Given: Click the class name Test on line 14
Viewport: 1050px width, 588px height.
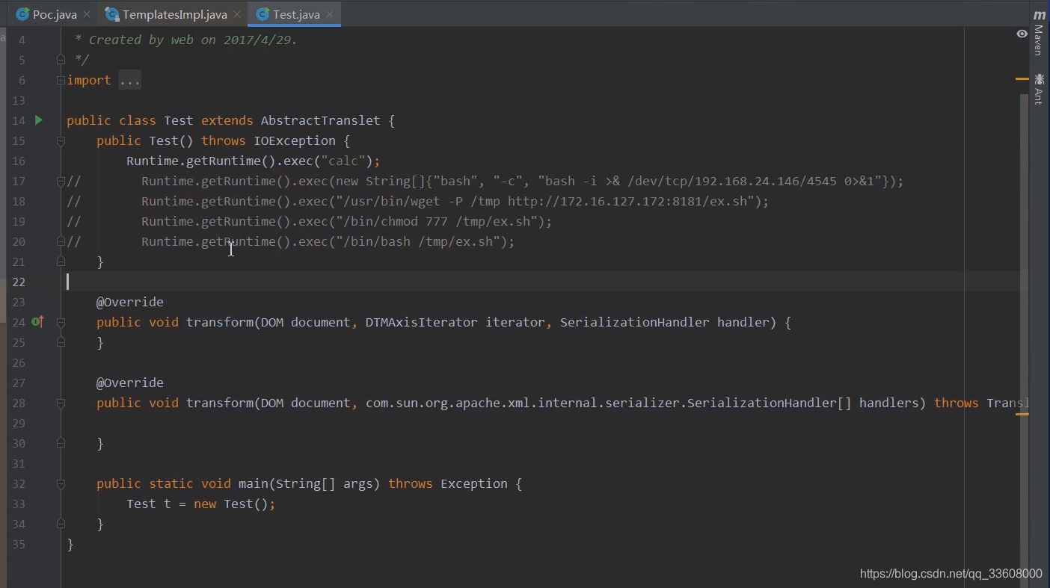Looking at the screenshot, I should (178, 120).
